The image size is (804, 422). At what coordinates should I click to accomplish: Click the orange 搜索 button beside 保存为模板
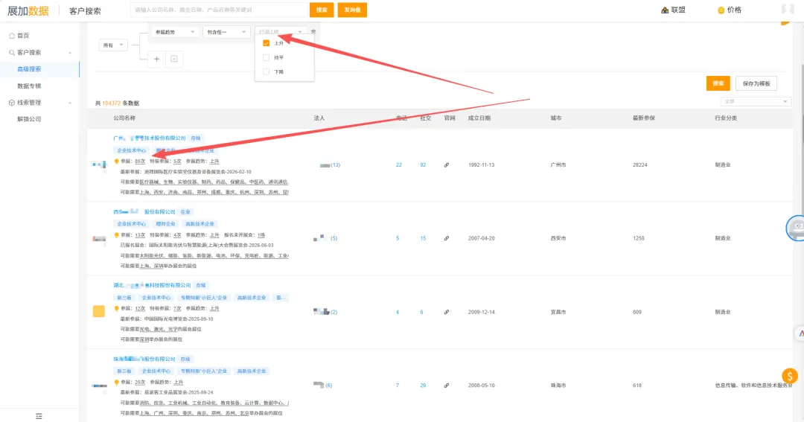718,83
